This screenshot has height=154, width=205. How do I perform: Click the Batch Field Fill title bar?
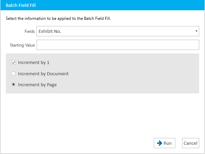102,5
